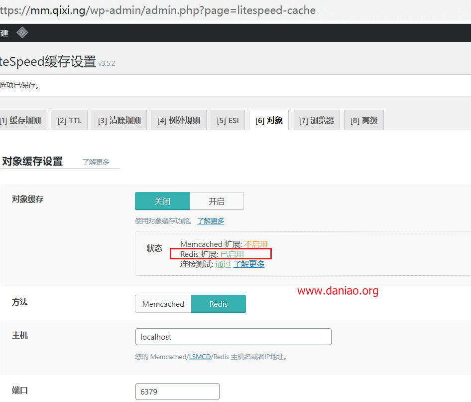Click the 对象缓存设置 section heading
The height and width of the screenshot is (402, 471).
pyautogui.click(x=32, y=161)
